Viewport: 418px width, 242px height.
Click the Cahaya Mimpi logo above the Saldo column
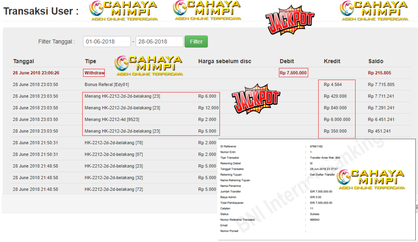click(x=378, y=11)
